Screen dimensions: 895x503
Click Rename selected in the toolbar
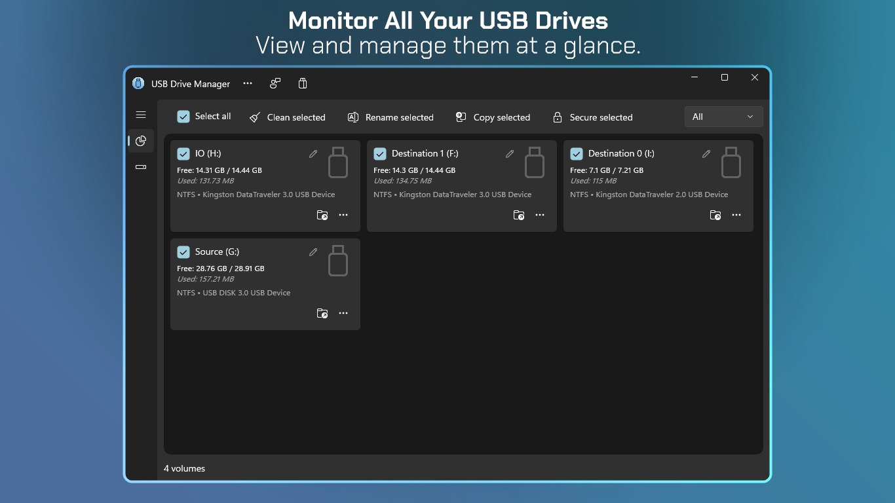point(390,117)
